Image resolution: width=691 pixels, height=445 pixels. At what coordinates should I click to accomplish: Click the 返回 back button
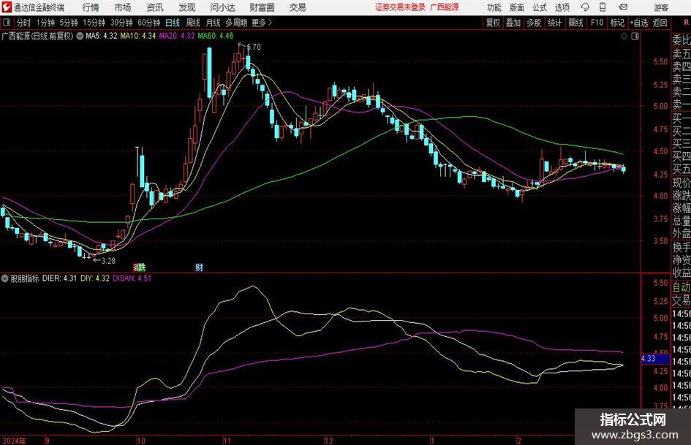coord(660,23)
